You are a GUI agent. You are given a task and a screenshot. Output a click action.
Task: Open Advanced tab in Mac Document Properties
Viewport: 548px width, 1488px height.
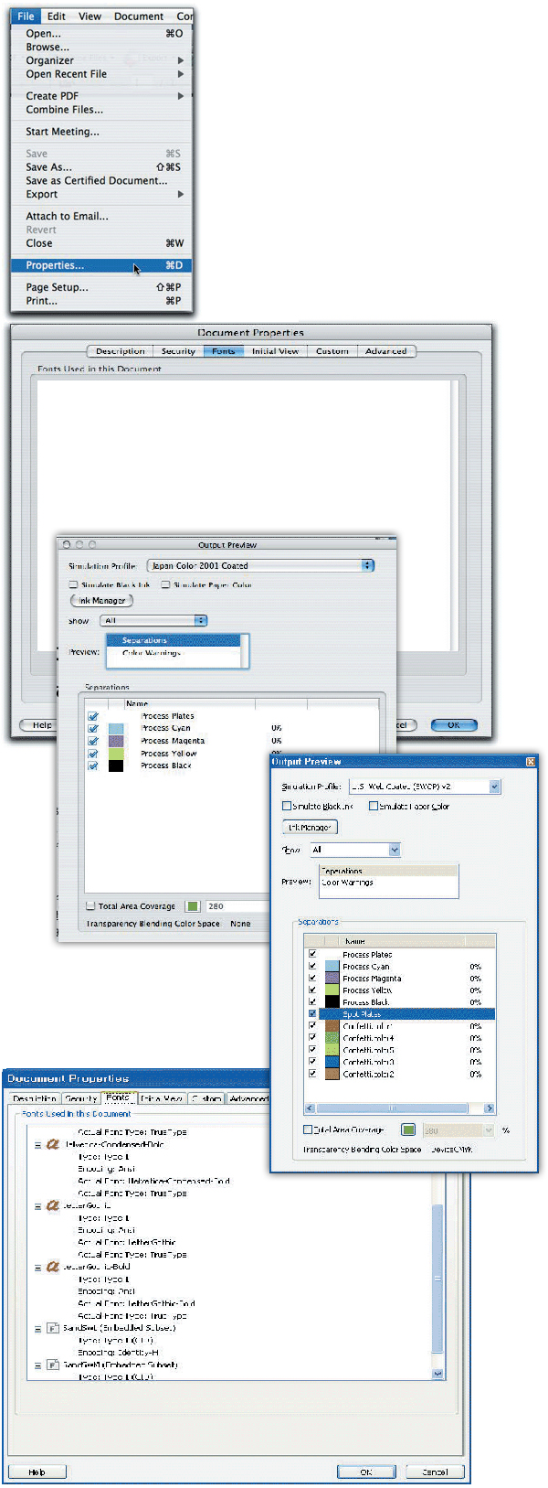click(386, 351)
